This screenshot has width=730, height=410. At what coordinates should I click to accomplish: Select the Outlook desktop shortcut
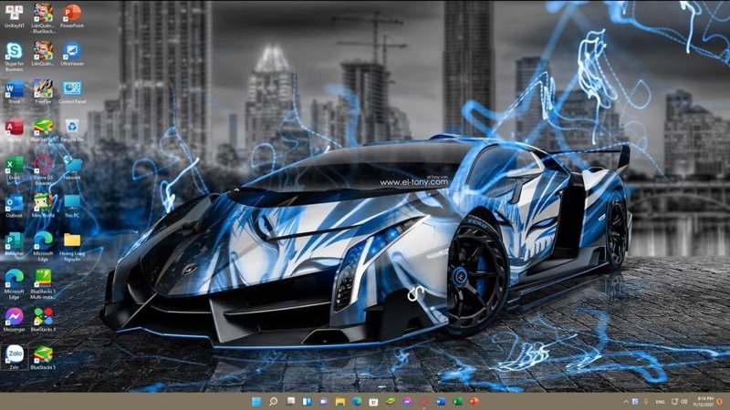point(14,206)
